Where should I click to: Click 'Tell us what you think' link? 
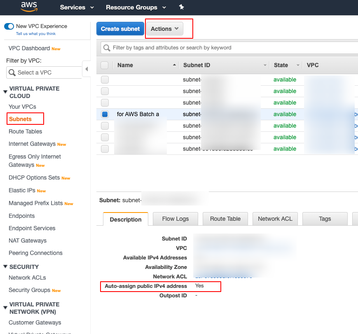point(36,33)
